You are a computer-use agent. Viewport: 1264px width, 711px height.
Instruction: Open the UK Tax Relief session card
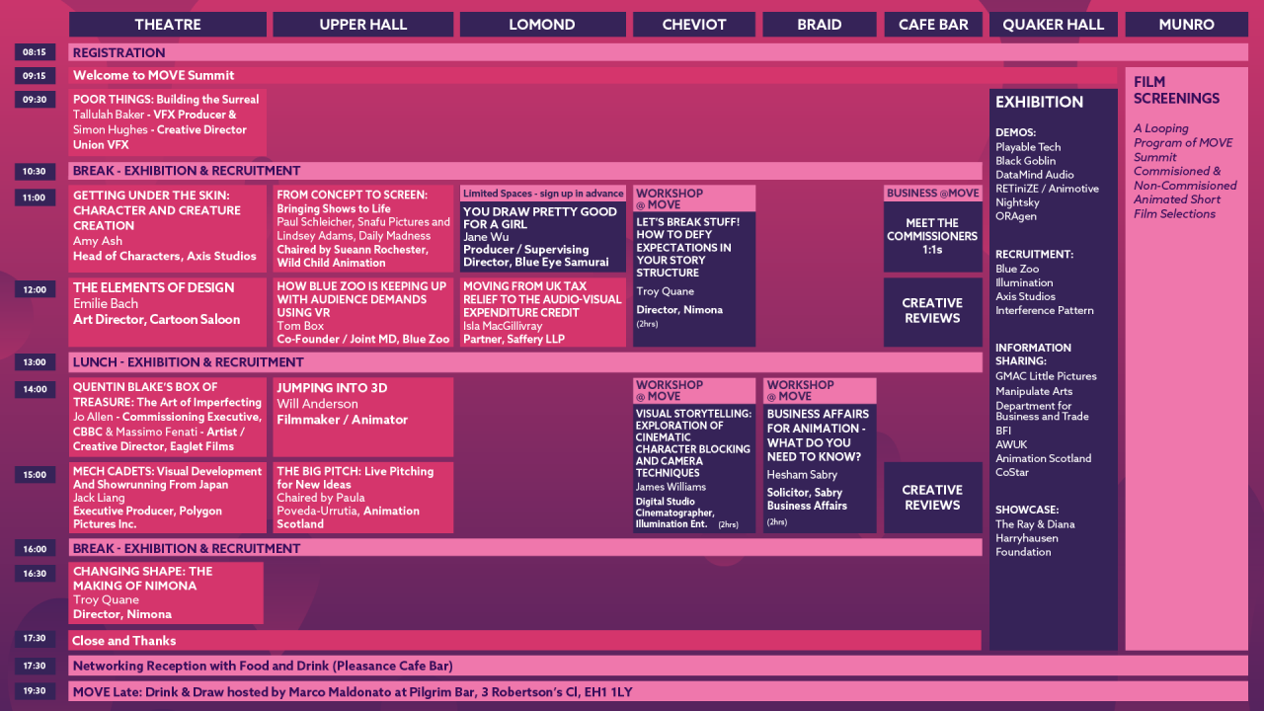(x=543, y=312)
